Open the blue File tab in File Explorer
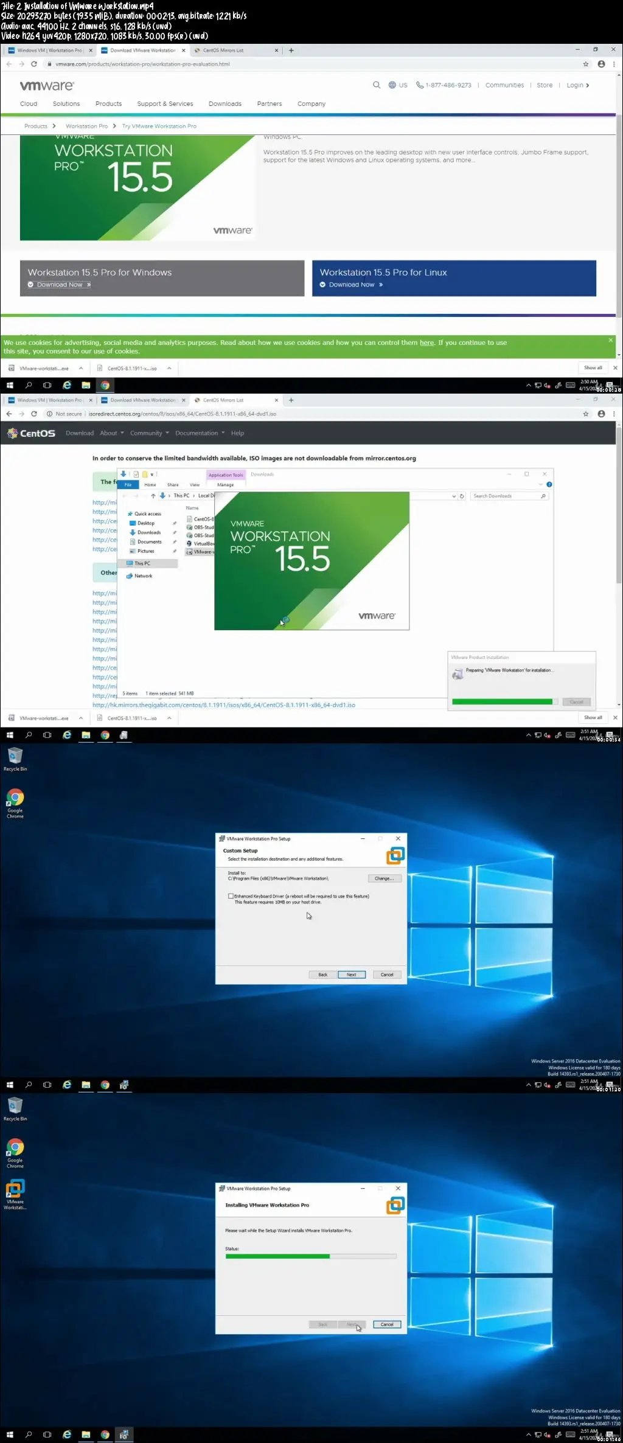The width and height of the screenshot is (623, 1443). [128, 485]
